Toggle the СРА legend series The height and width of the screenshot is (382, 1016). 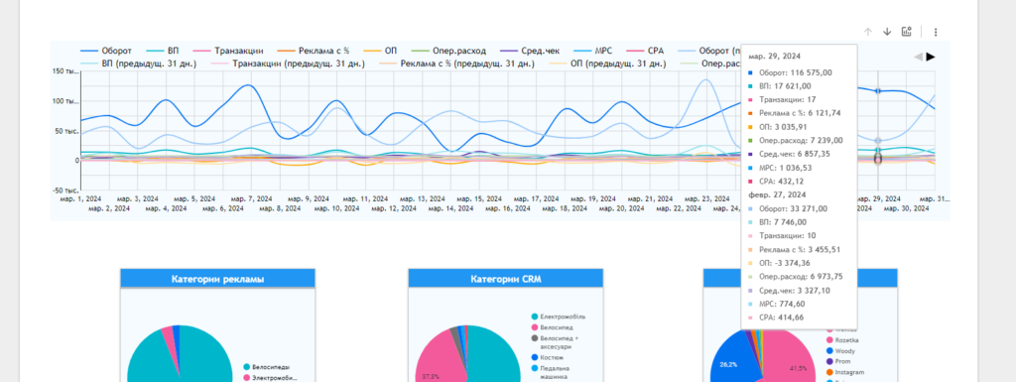click(646, 51)
